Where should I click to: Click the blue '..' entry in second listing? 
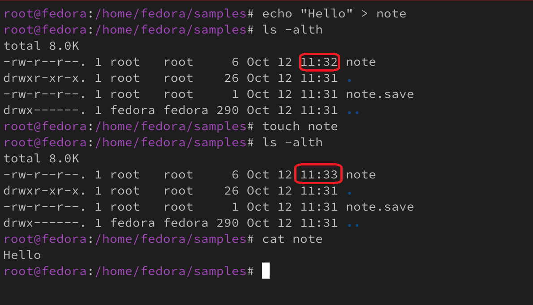[353, 224]
